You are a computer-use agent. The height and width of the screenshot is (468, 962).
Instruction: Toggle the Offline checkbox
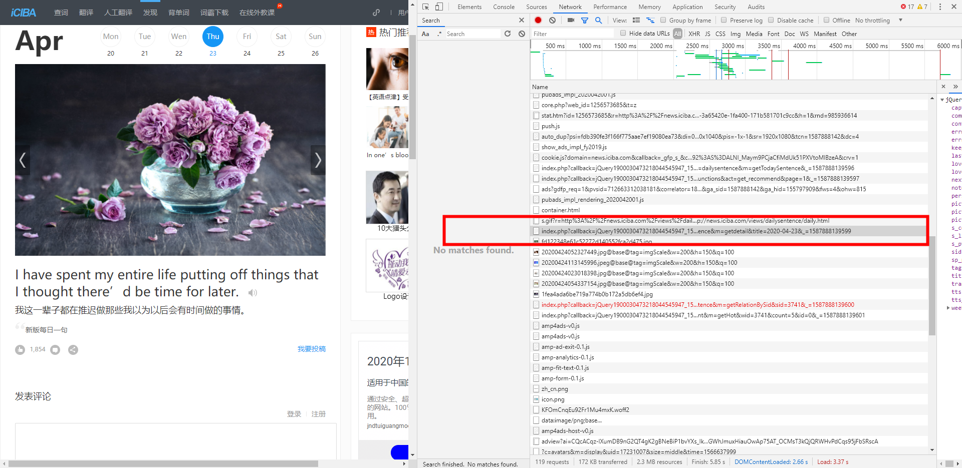(826, 20)
